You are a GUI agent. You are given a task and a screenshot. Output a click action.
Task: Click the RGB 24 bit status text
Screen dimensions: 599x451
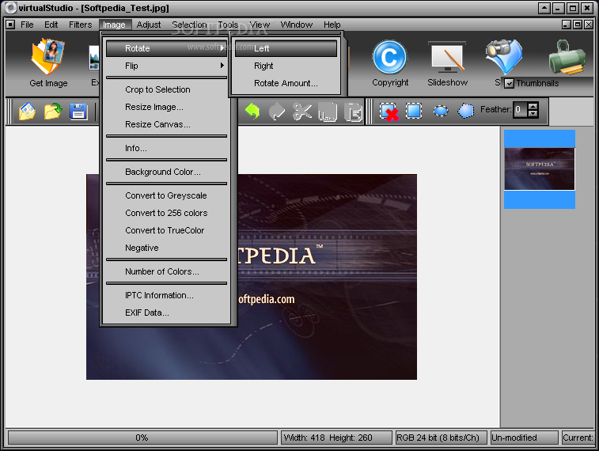click(x=441, y=438)
